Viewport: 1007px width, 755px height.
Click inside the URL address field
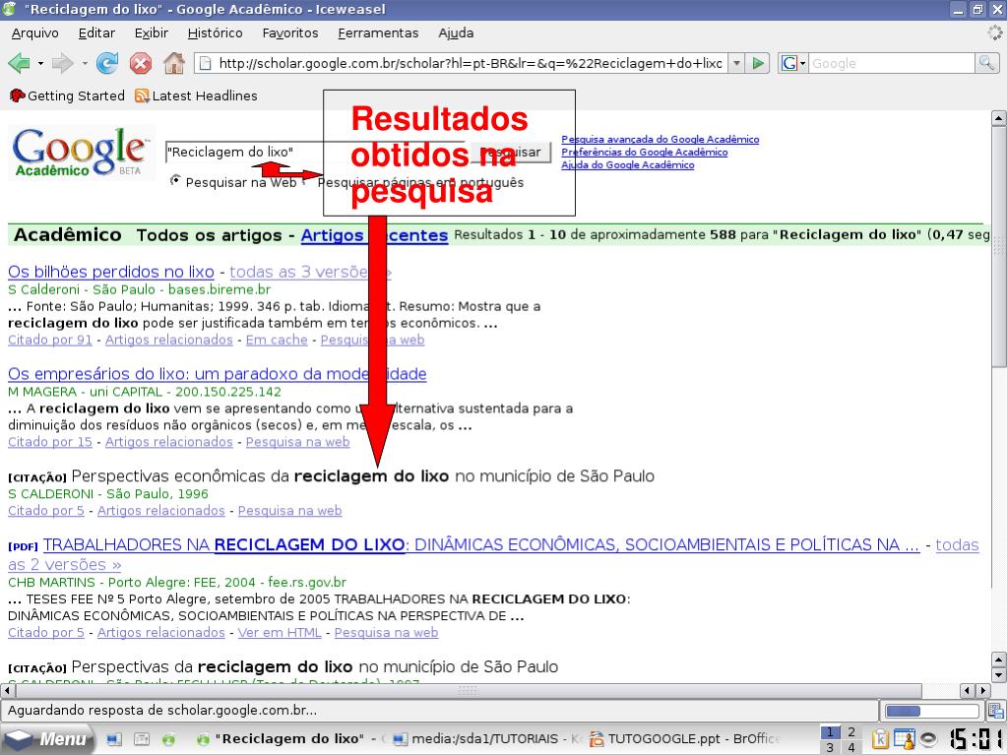tap(461, 63)
